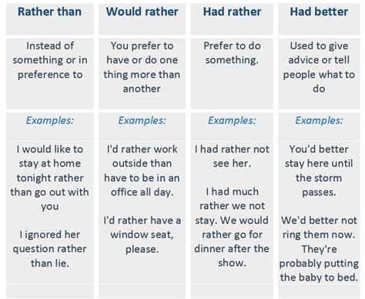Click 'Examples:' label under Rather than
The image size is (365, 299).
coord(50,120)
